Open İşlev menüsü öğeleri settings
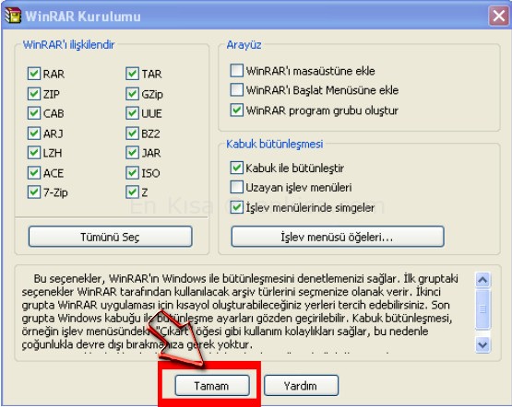Screen dimensions: 512x407 pyautogui.click(x=338, y=237)
